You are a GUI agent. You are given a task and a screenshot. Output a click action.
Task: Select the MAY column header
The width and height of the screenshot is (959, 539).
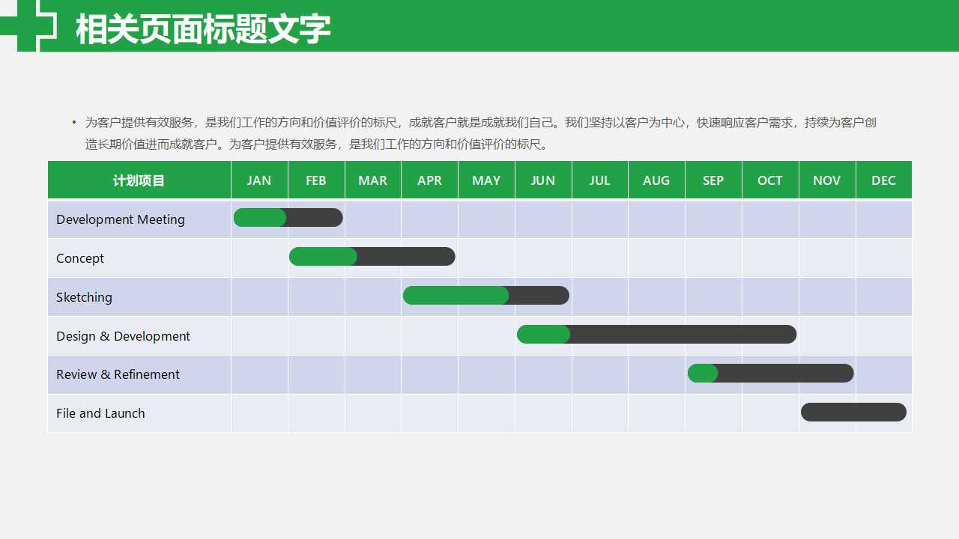(x=486, y=180)
